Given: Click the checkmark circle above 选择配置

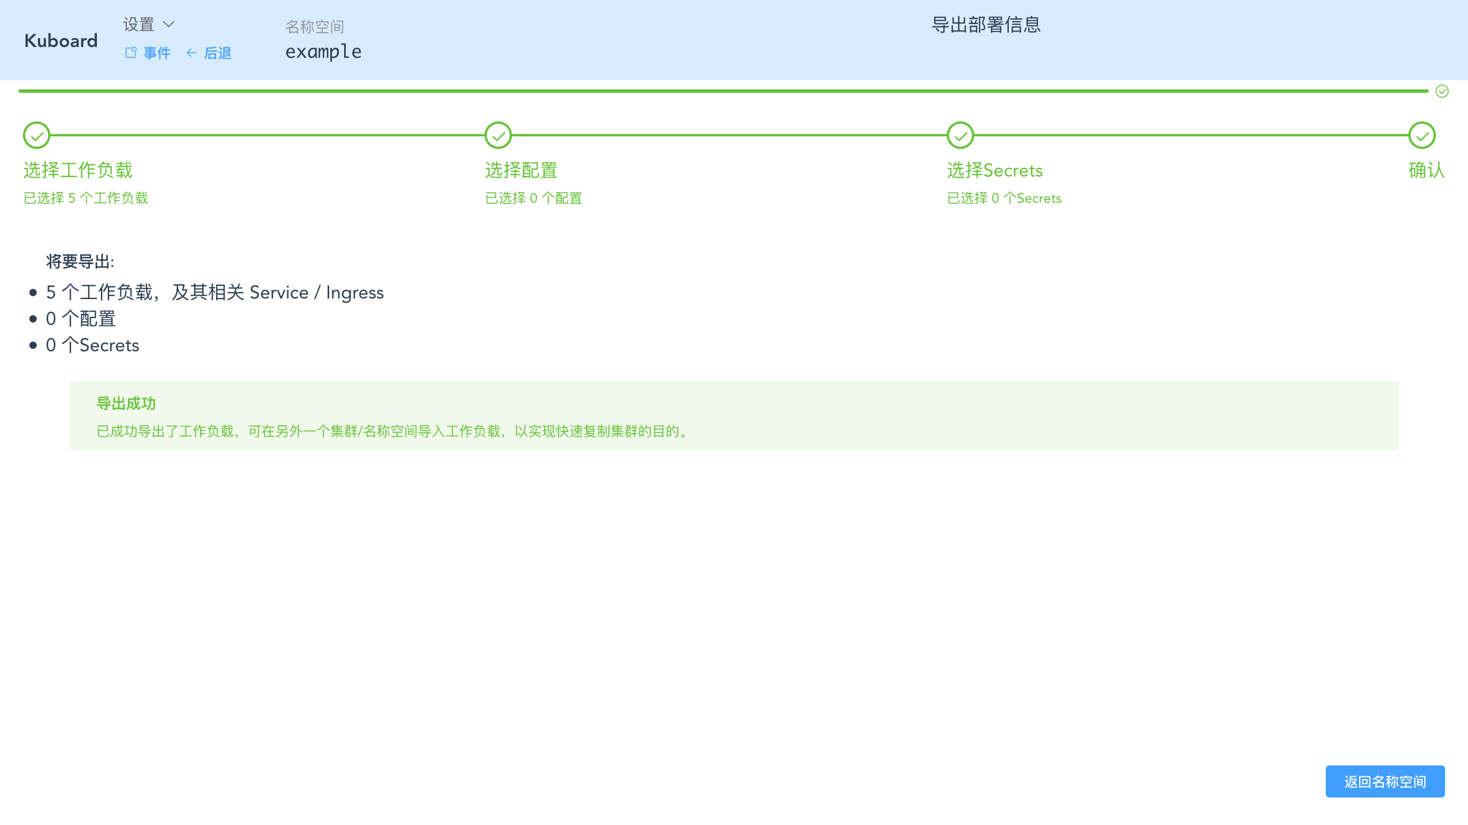Looking at the screenshot, I should click(498, 136).
